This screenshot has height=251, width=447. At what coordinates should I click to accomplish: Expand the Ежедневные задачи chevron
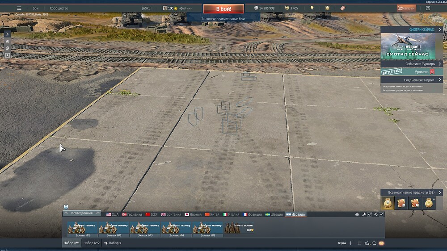[x=439, y=80]
